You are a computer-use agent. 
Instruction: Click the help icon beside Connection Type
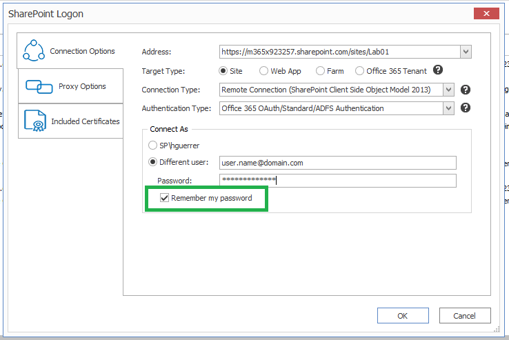point(466,90)
